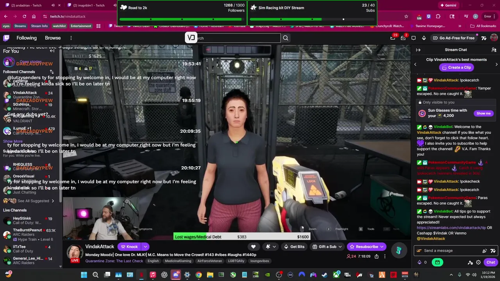Toggle the follow heart for VindakAttack

coord(253,247)
